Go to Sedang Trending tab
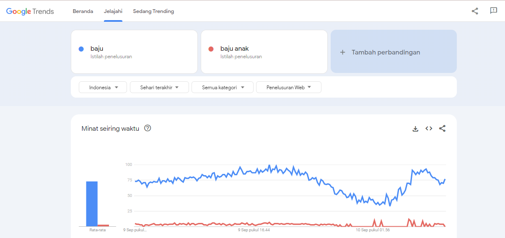 coord(153,11)
